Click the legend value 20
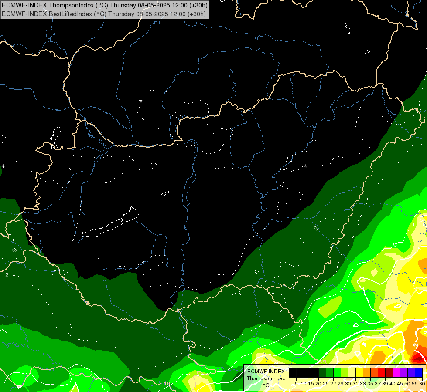 coord(318,384)
